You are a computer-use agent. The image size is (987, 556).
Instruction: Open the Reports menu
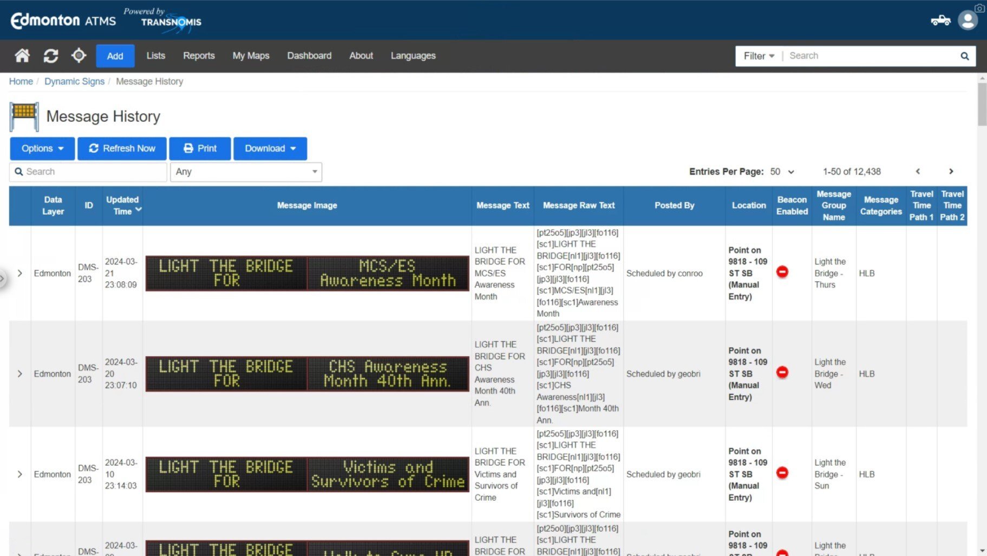(x=199, y=56)
